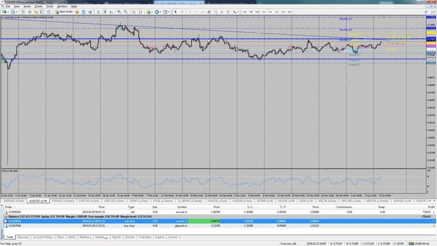Select the Cursor arrow tool

pyautogui.click(x=175, y=12)
